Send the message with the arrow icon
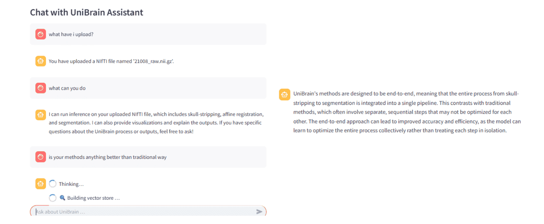544x224 pixels. (259, 211)
